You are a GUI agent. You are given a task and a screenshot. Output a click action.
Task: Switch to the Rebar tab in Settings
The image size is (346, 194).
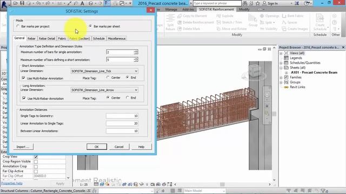(x=31, y=38)
